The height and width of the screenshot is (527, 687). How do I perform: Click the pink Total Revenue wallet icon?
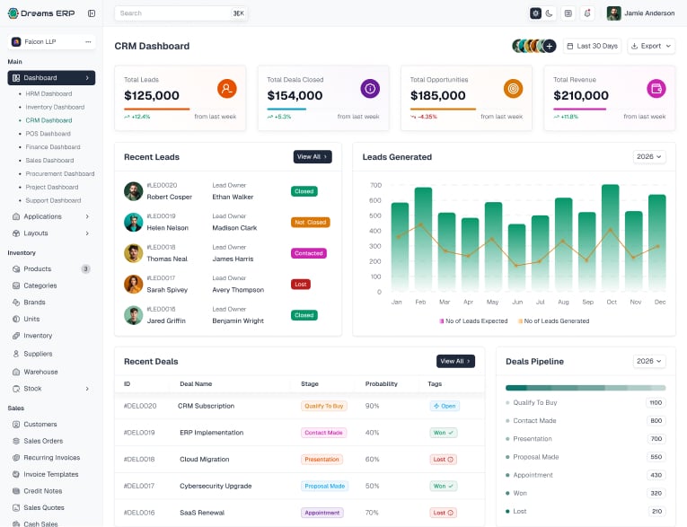656,89
